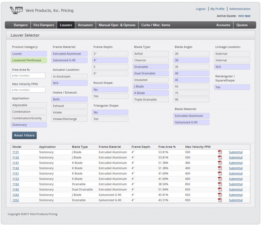Image resolution: width=261 pixels, height=232 pixels.
Task: Toggle the Chevron blade type filter
Action: pyautogui.click(x=151, y=60)
